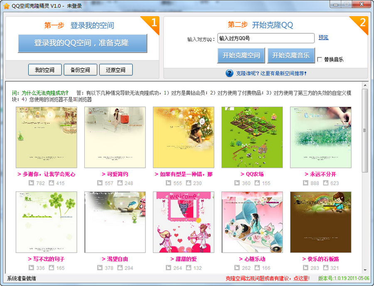
Task: Open the 预览 preview link
Action: 323,37
